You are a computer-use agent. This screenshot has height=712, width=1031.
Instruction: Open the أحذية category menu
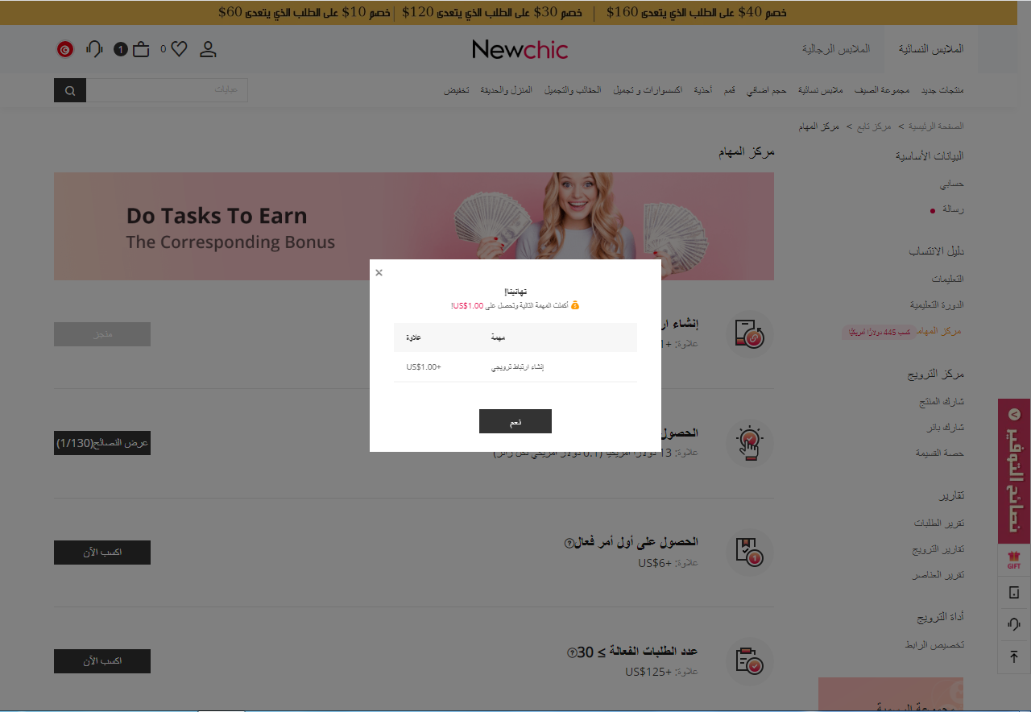(702, 90)
